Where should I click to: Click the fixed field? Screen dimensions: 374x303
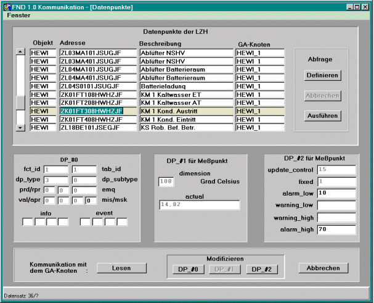336,181
